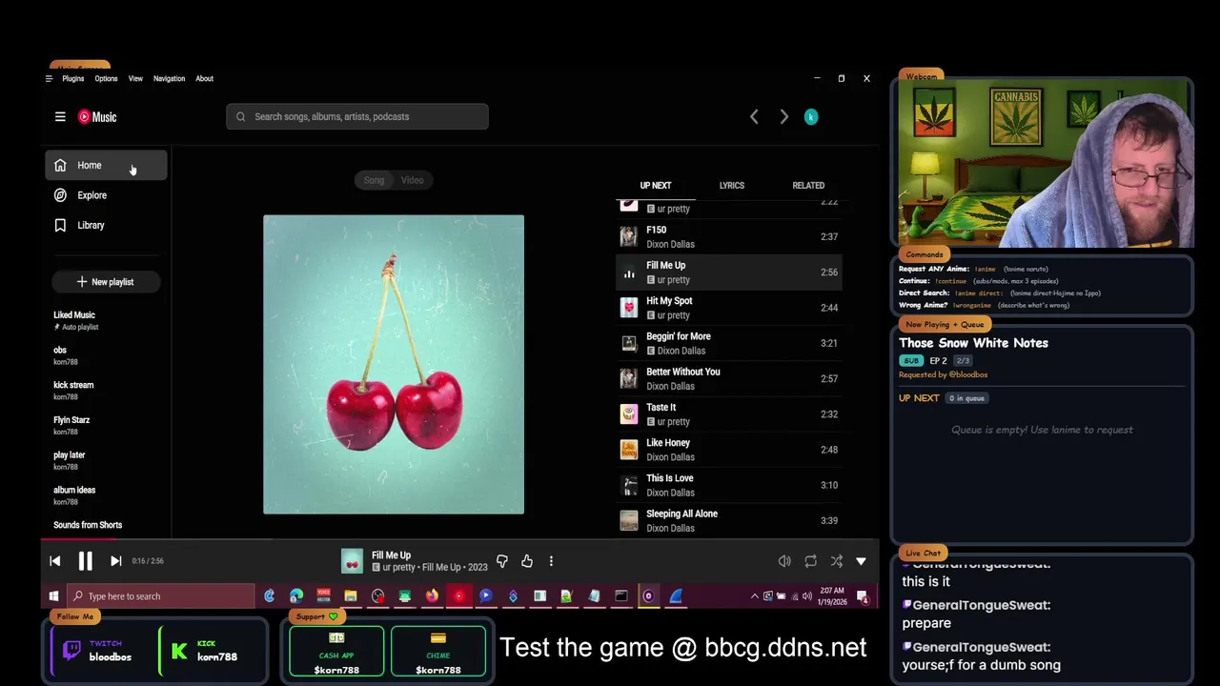The height and width of the screenshot is (686, 1220).
Task: Switch to the RELATED tab
Action: click(x=808, y=186)
